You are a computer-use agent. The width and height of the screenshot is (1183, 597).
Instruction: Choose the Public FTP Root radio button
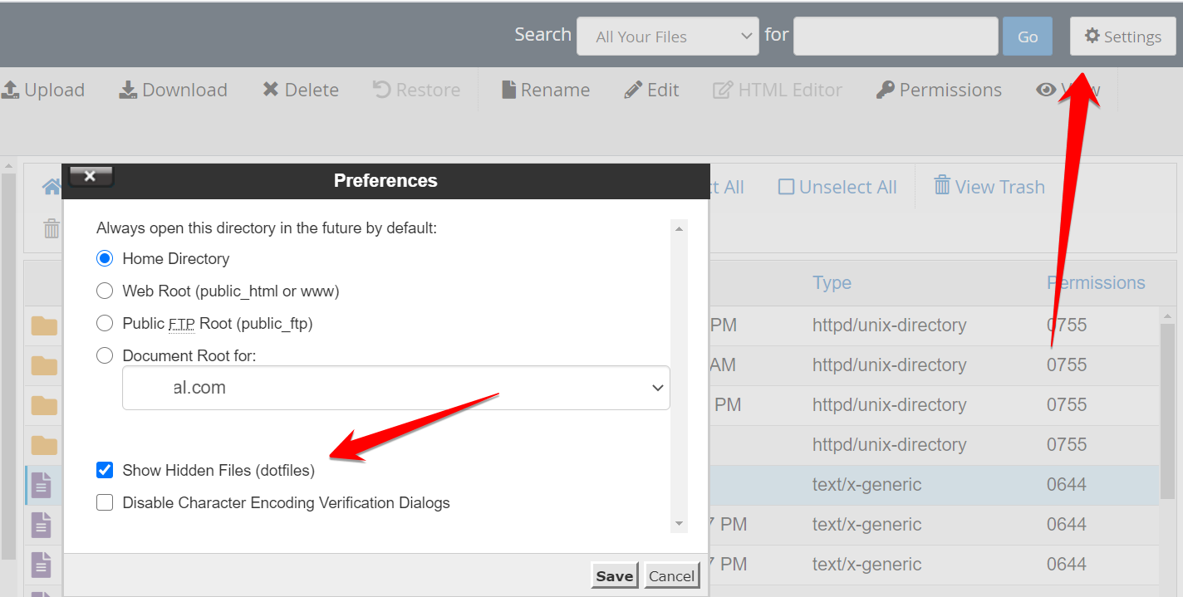click(x=105, y=323)
